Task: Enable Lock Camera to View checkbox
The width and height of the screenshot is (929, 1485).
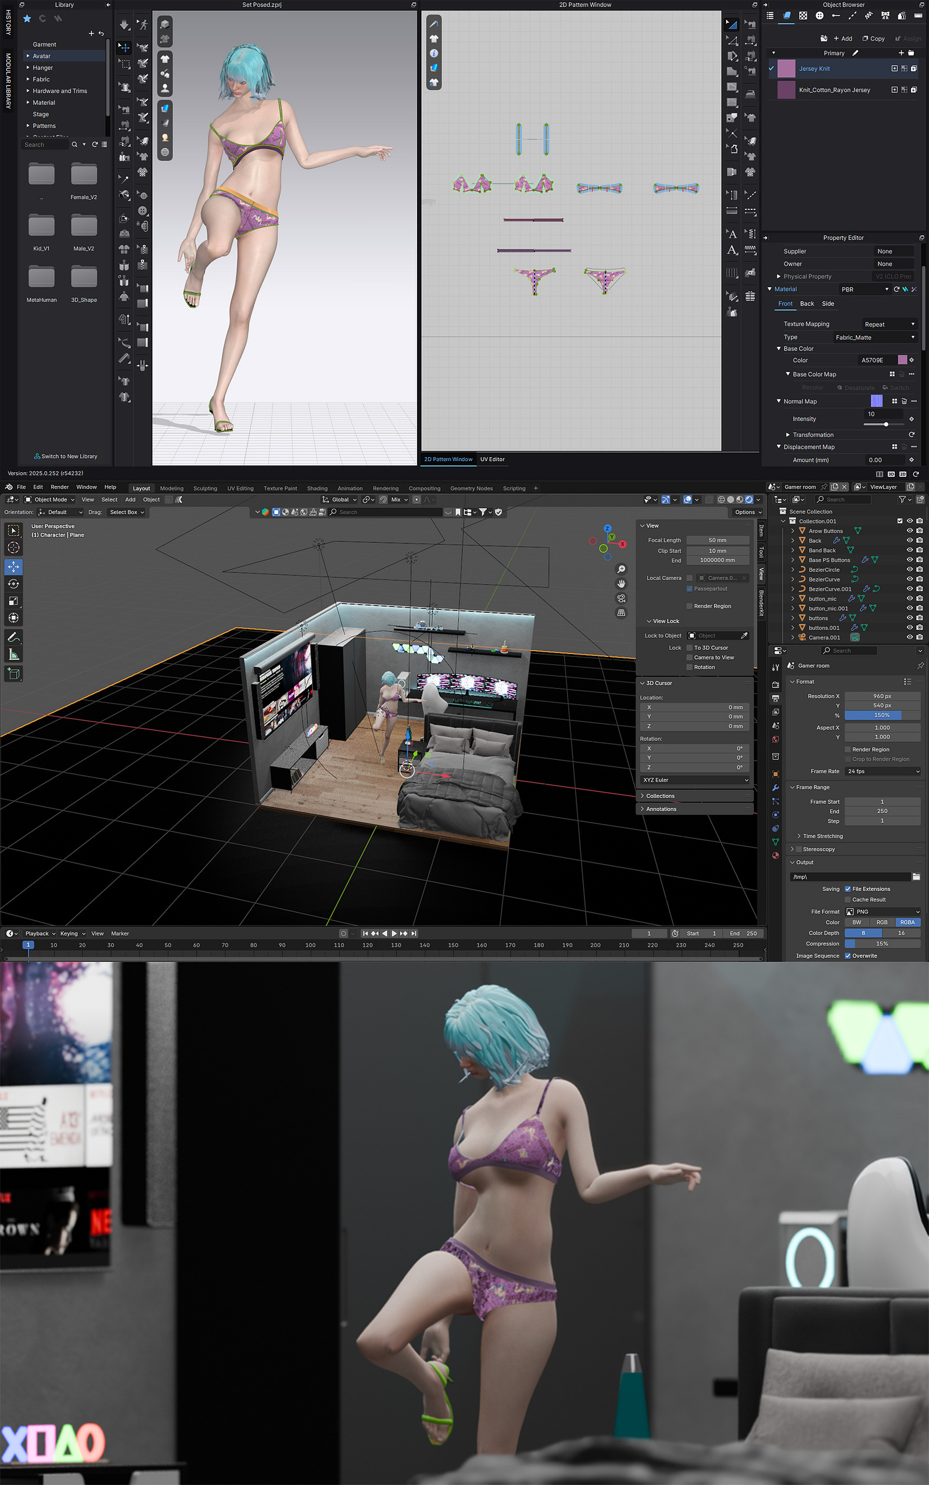Action: coord(690,658)
